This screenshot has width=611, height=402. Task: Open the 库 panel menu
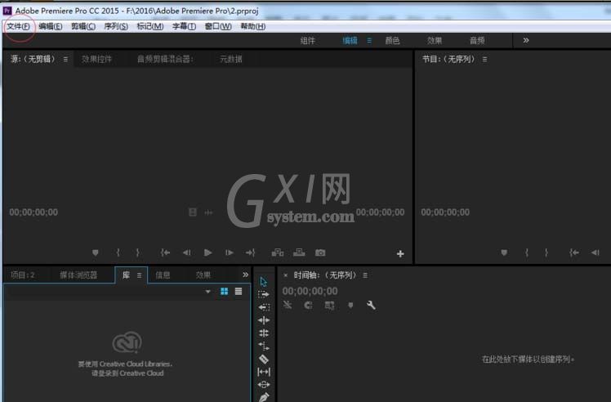[139, 275]
